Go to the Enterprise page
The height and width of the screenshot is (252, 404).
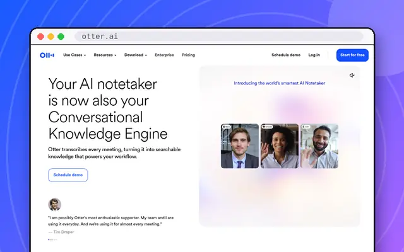164,55
